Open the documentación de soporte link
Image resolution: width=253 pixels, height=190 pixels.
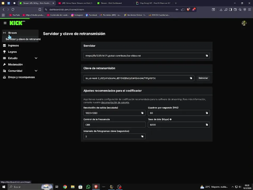(x=115, y=103)
